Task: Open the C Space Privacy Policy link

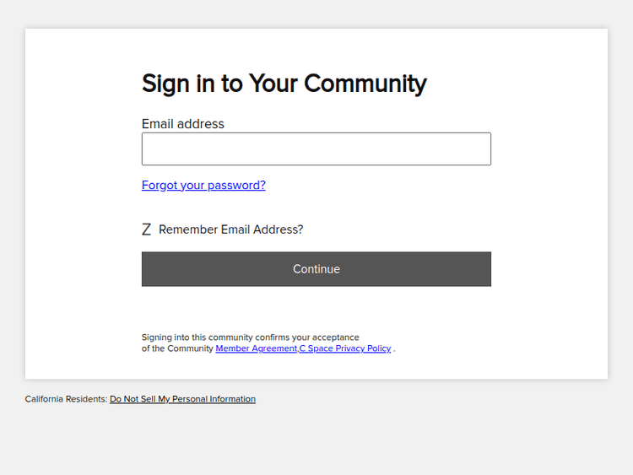Action: [345, 348]
